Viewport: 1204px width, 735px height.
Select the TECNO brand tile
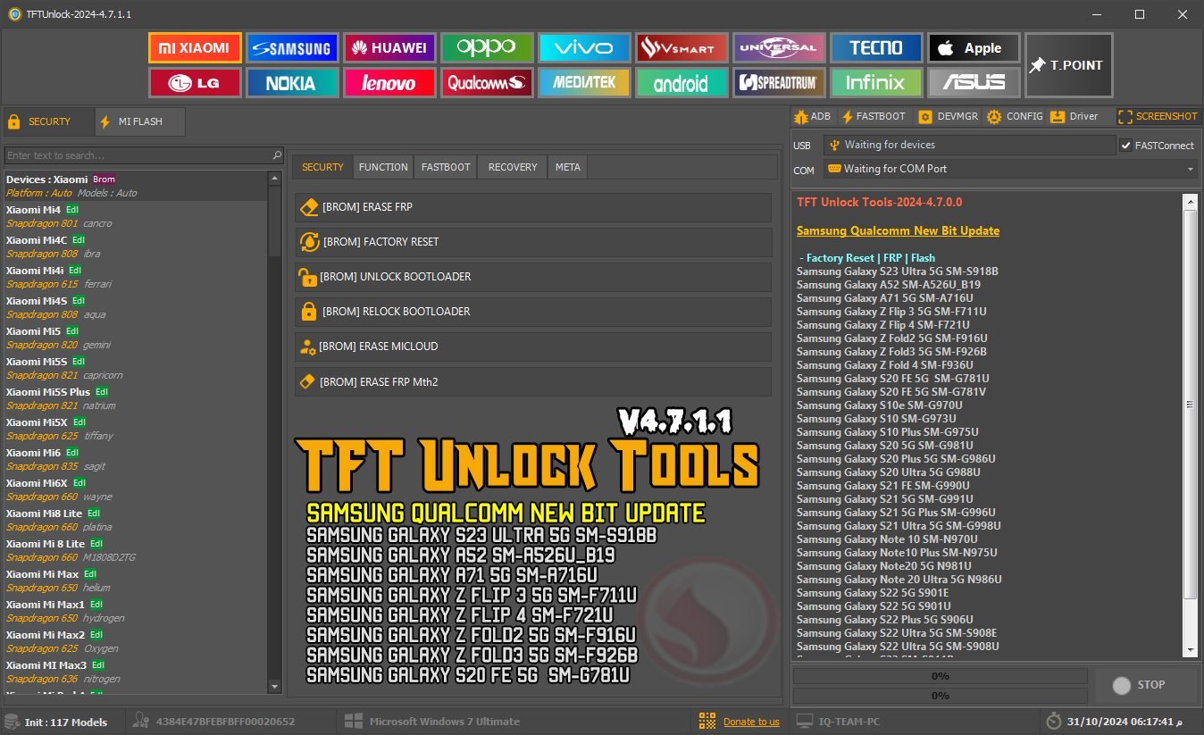876,47
